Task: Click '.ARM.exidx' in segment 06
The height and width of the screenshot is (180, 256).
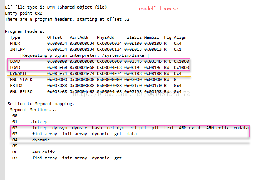Action: tap(42, 152)
